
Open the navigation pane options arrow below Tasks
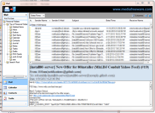[26, 104]
